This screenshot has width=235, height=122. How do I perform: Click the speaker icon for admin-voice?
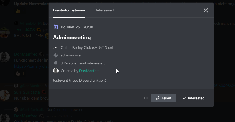pos(56,55)
